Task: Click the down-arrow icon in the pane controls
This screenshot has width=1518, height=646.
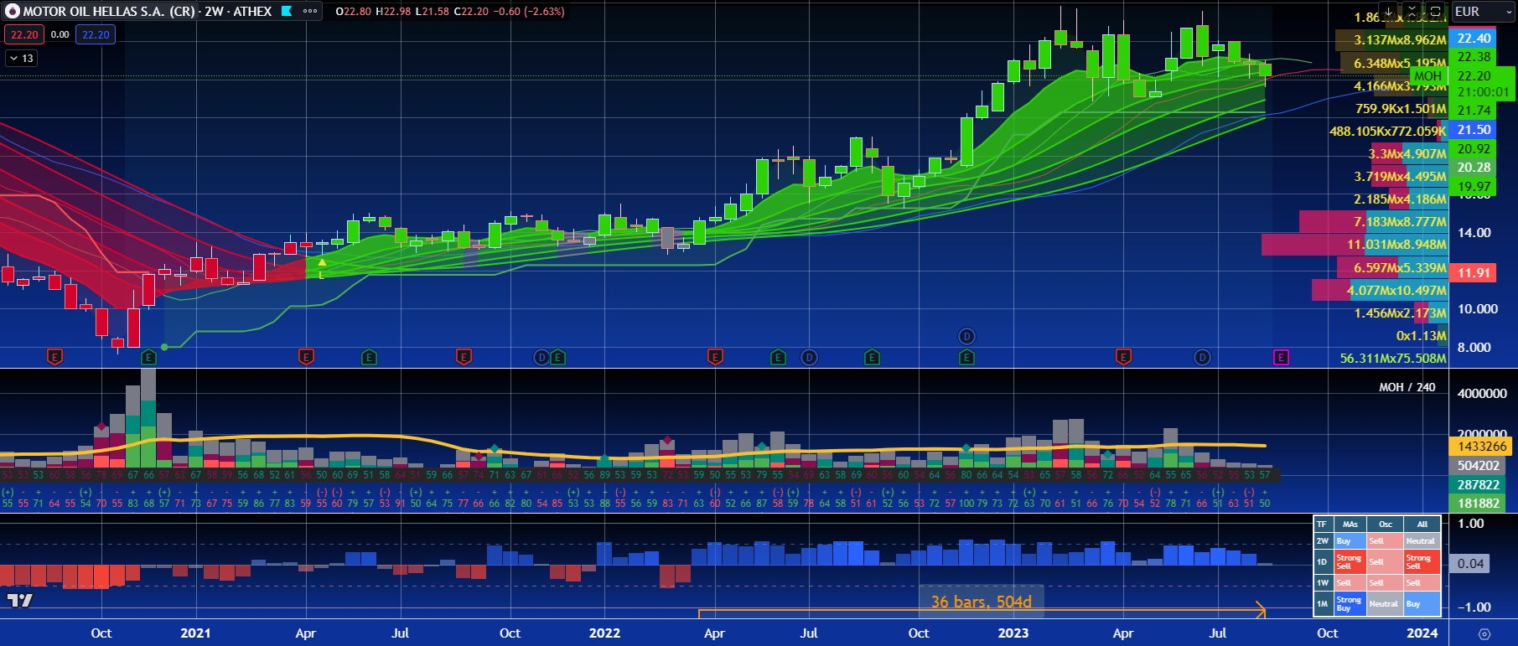Action: [x=1389, y=12]
